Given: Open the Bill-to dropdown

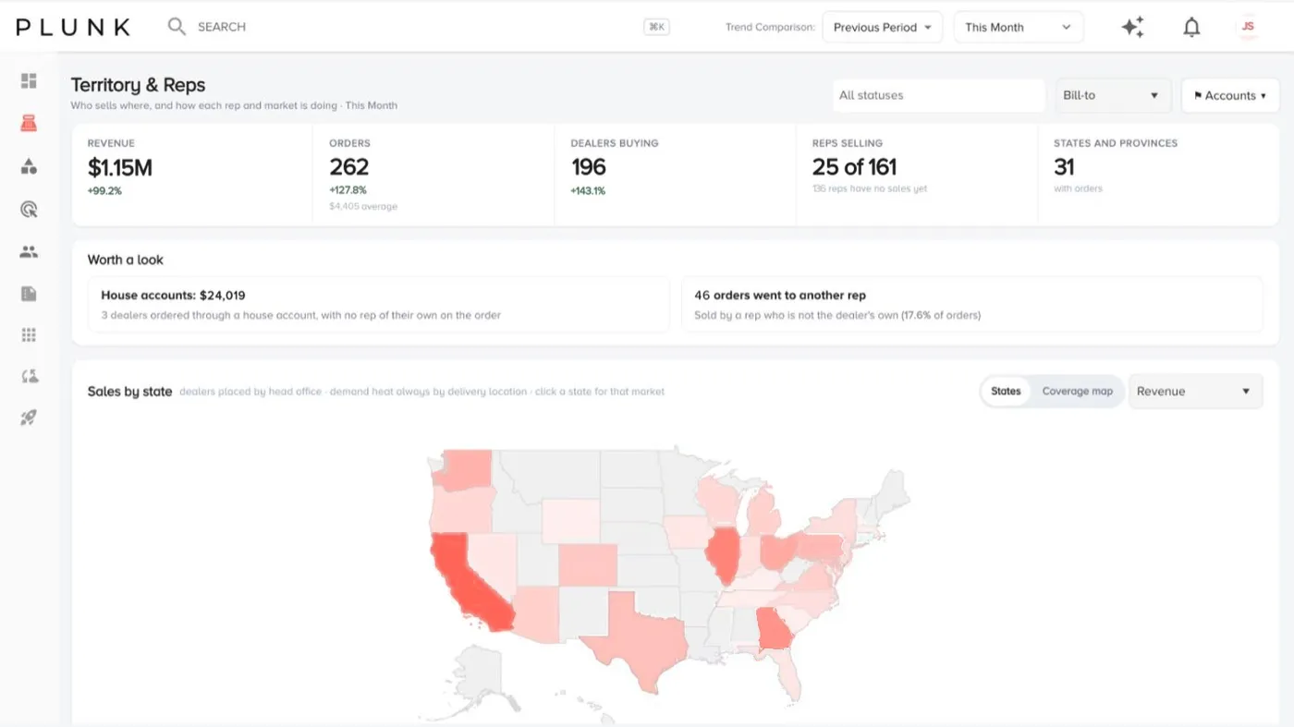Looking at the screenshot, I should [1114, 95].
